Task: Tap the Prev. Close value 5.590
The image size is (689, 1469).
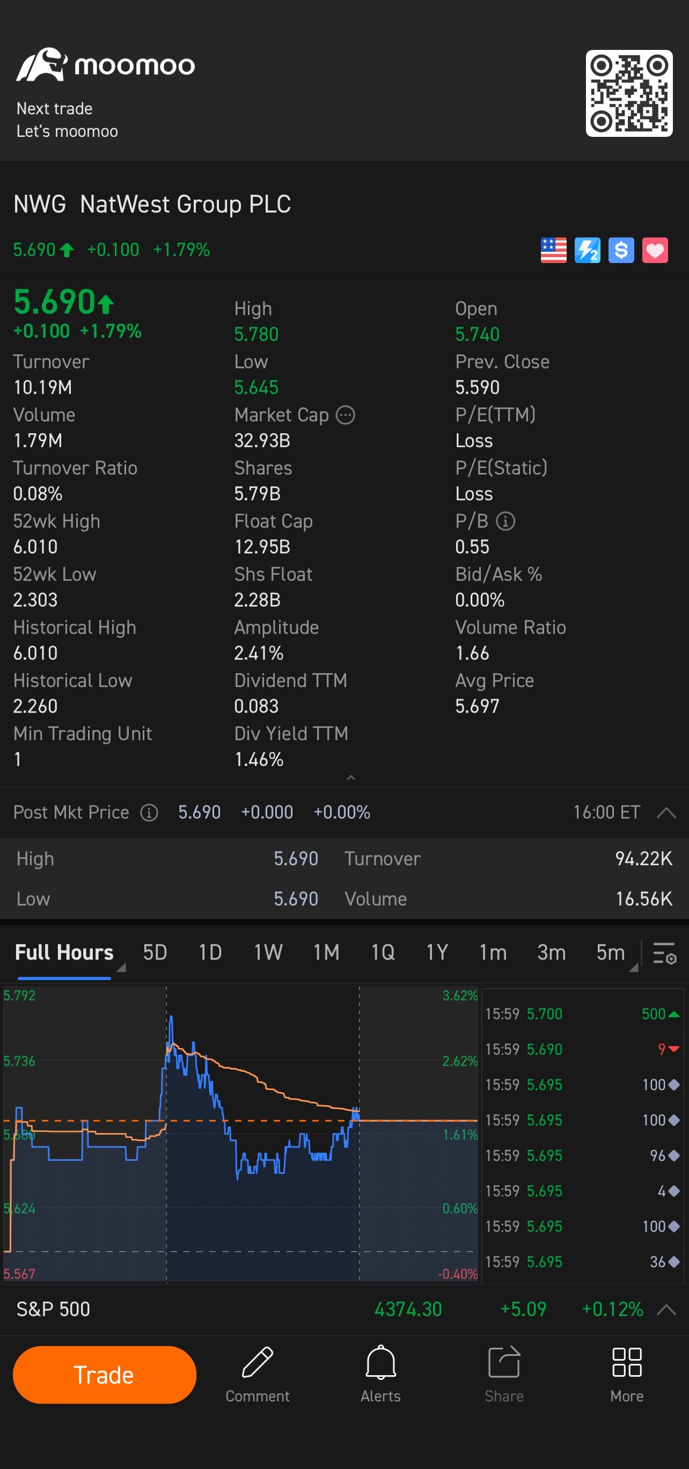Action: [x=477, y=388]
